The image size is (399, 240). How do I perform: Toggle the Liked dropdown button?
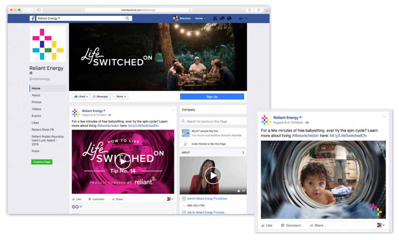[81, 96]
